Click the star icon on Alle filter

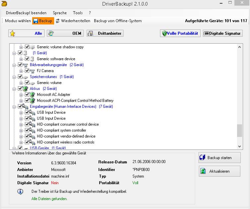click(12, 33)
